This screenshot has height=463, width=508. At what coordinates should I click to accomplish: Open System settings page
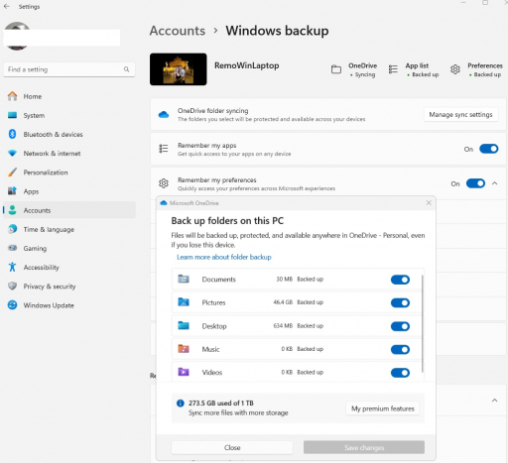click(69, 115)
